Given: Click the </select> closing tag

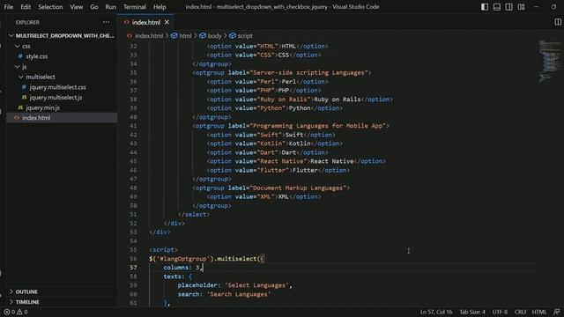Looking at the screenshot, I should 194,215.
